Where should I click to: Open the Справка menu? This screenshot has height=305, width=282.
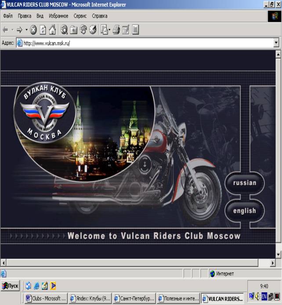pyautogui.click(x=100, y=16)
